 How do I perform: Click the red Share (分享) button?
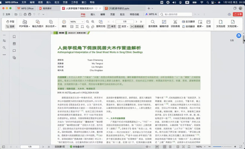[237, 14]
